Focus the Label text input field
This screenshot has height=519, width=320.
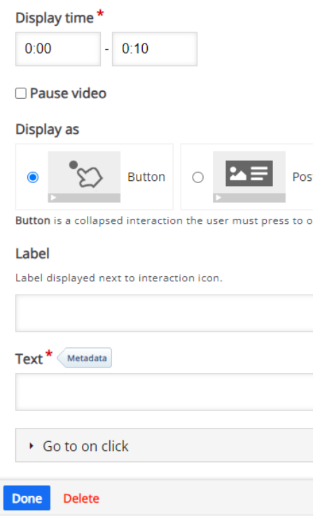click(x=165, y=313)
